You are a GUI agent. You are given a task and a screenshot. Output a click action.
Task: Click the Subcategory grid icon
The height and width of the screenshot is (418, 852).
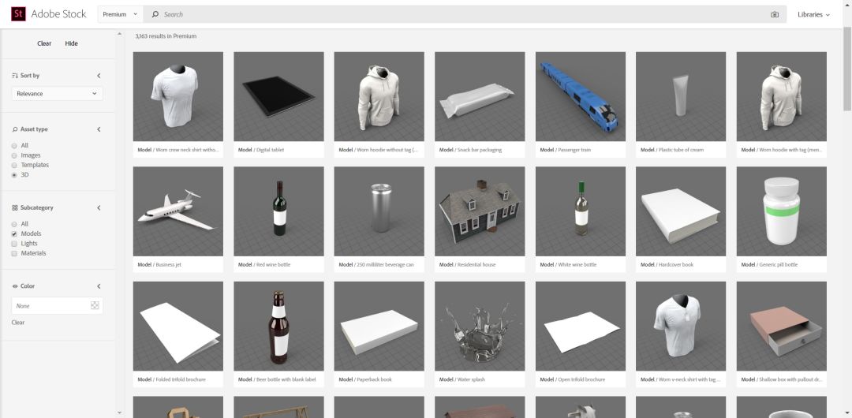coord(15,208)
